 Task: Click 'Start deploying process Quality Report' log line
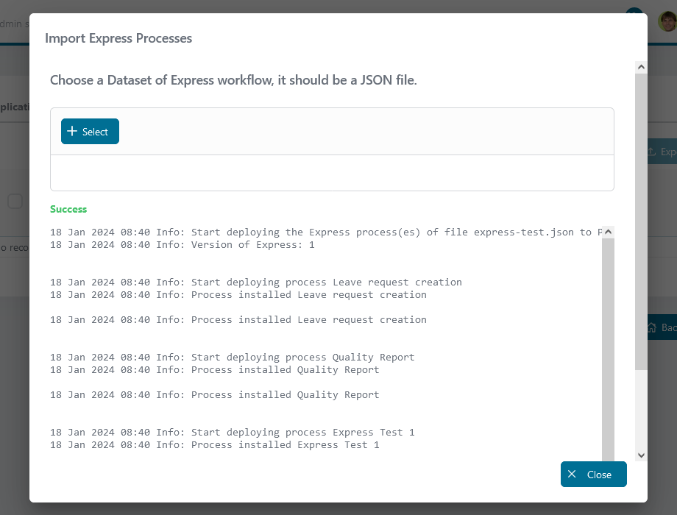pyautogui.click(x=233, y=358)
